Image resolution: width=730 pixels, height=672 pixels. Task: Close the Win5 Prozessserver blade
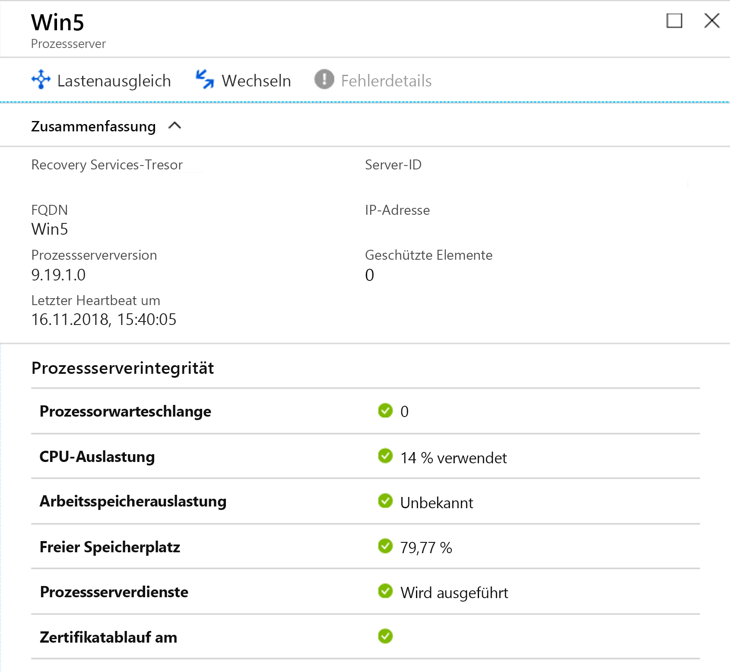[712, 20]
